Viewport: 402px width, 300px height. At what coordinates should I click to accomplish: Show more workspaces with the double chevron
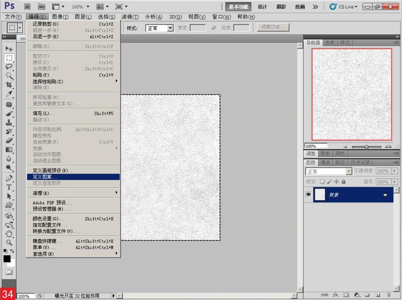(x=315, y=7)
